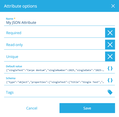Open the Schema JSON editor braces icon
This screenshot has width=119, height=117.
click(x=110, y=80)
